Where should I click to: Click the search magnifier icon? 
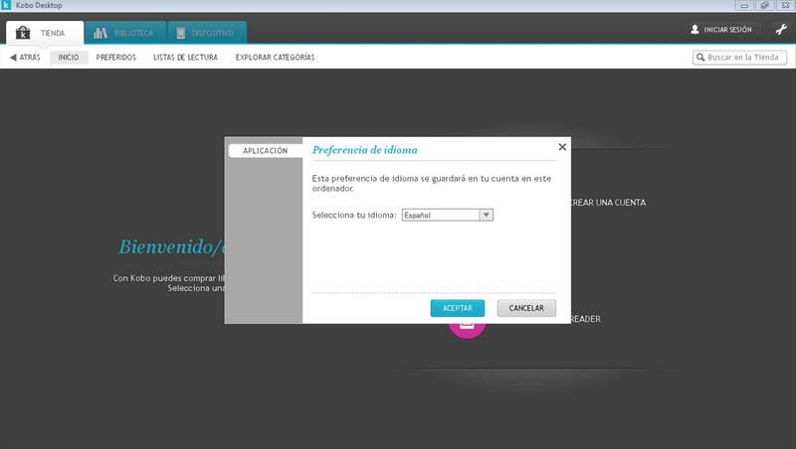pos(700,58)
